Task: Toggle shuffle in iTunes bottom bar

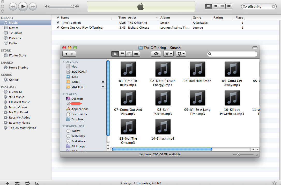Action: point(17,183)
